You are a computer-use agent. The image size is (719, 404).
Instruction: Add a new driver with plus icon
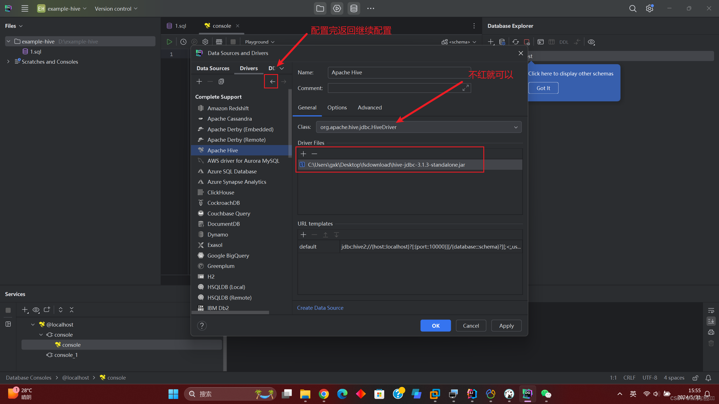click(x=199, y=82)
